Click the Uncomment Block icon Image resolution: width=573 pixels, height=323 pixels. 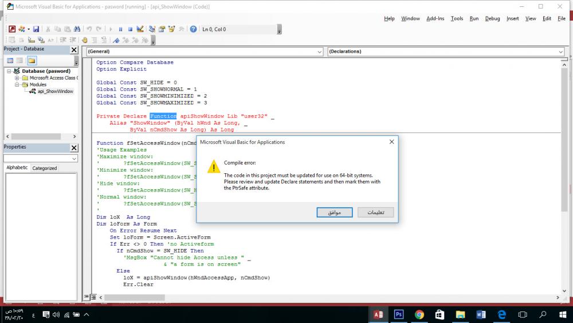104,40
